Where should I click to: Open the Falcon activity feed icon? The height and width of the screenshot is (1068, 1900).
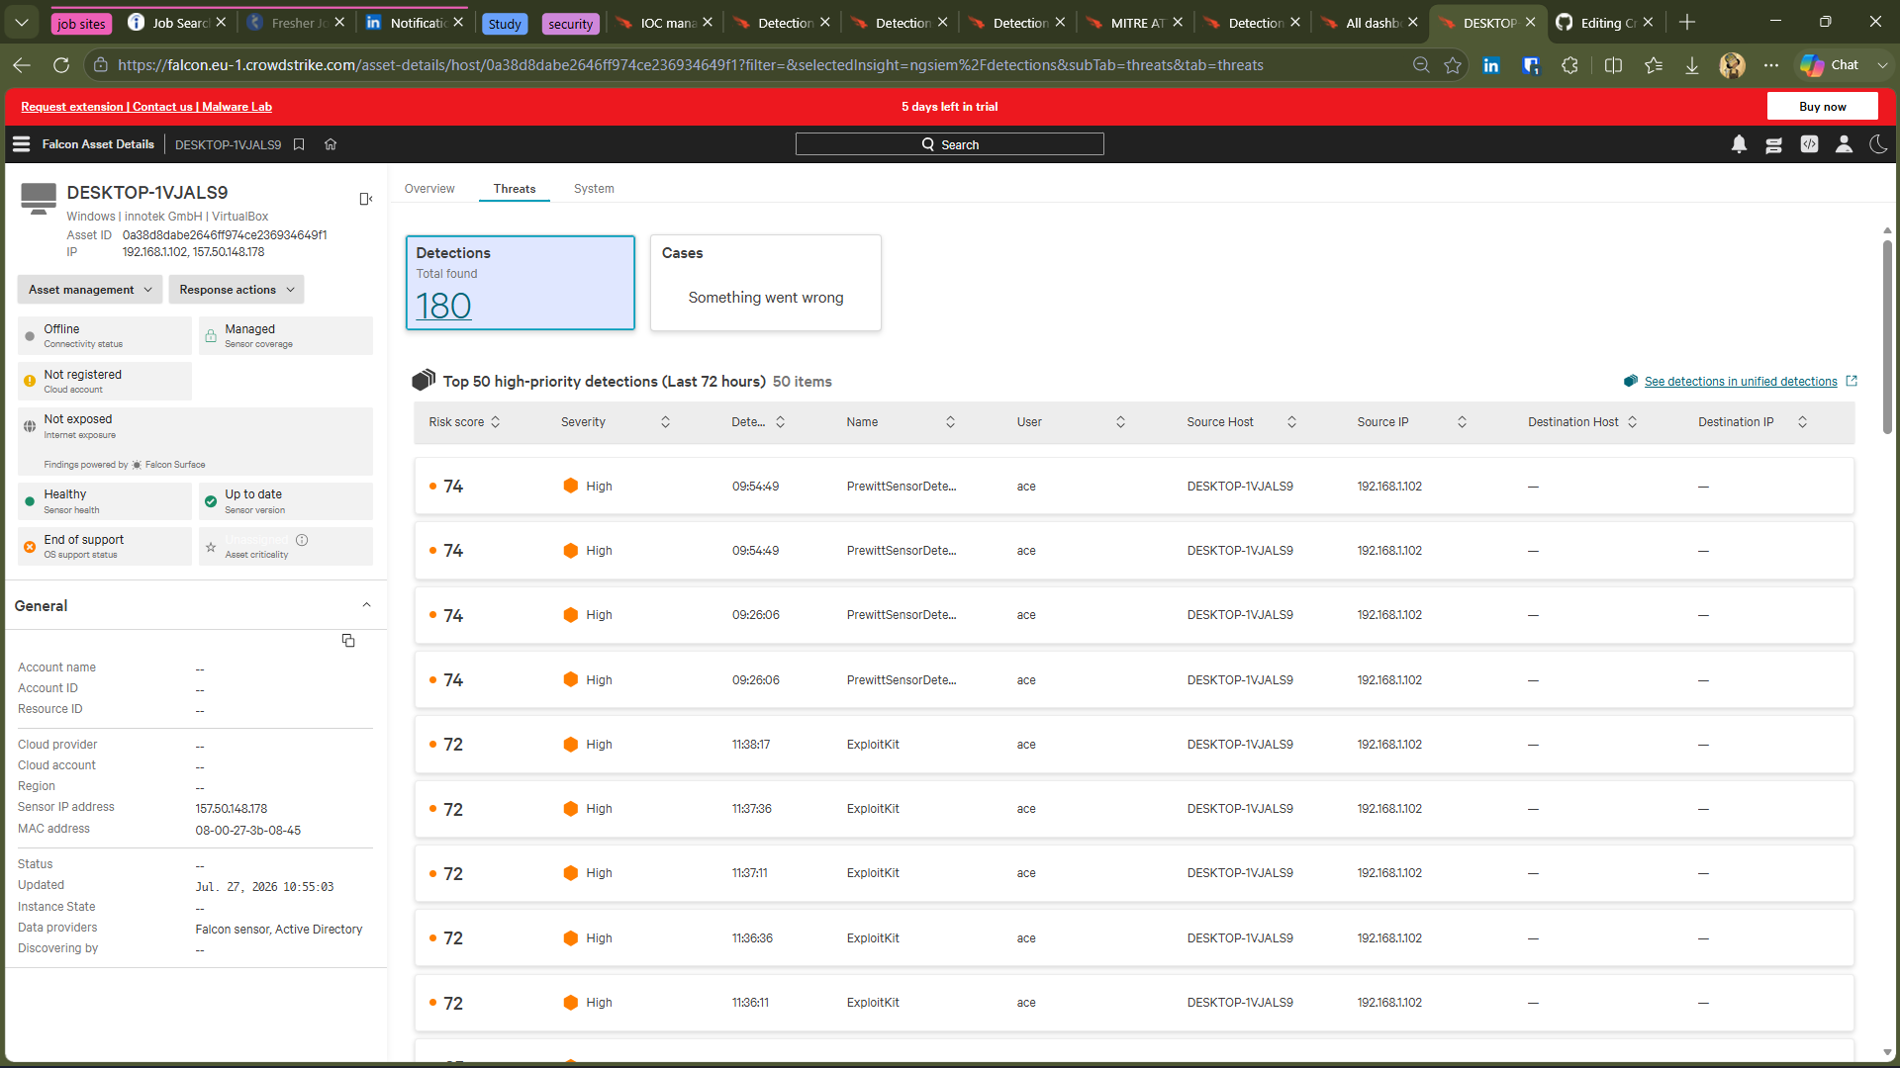coord(1773,144)
